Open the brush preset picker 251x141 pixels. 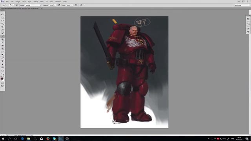tap(11, 5)
